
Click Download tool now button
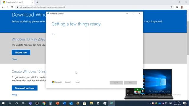(25, 88)
